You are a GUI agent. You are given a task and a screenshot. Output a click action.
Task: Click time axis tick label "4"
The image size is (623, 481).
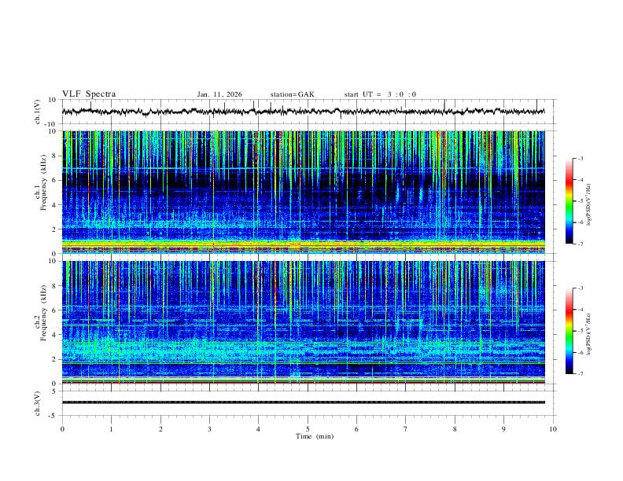(x=259, y=429)
